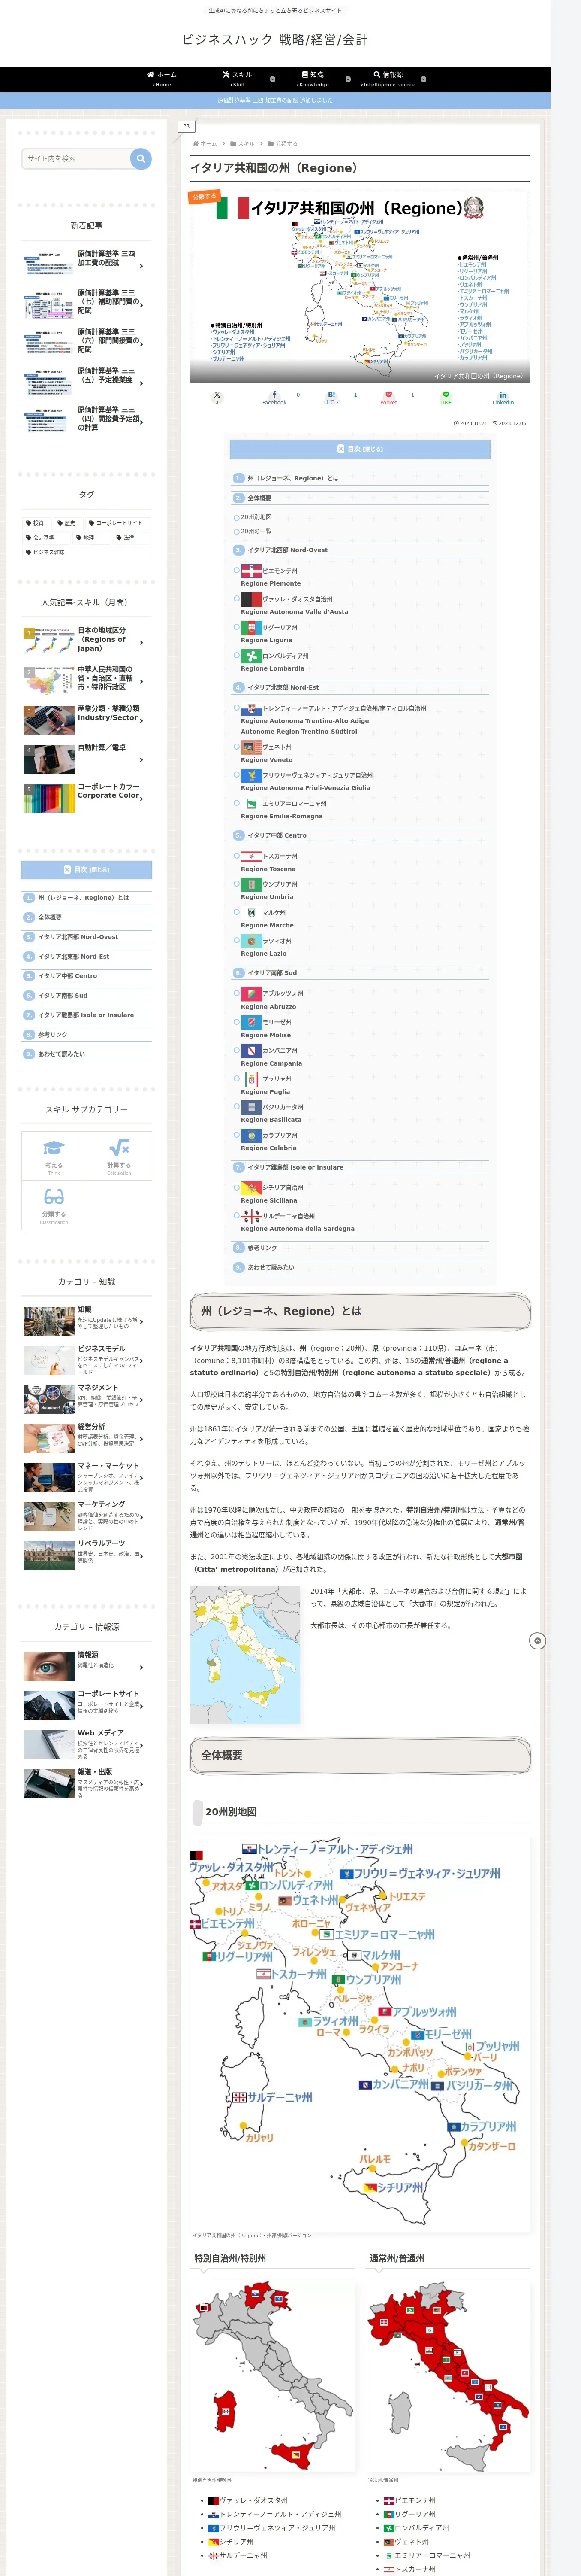581x2576 pixels.
Task: Open the 考える (Think) subcategory icon
Action: [x=54, y=1148]
